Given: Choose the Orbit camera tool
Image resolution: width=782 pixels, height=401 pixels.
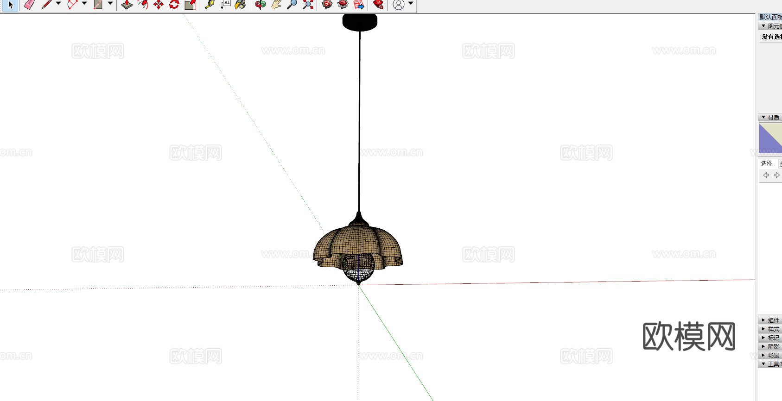Looking at the screenshot, I should click(261, 5).
